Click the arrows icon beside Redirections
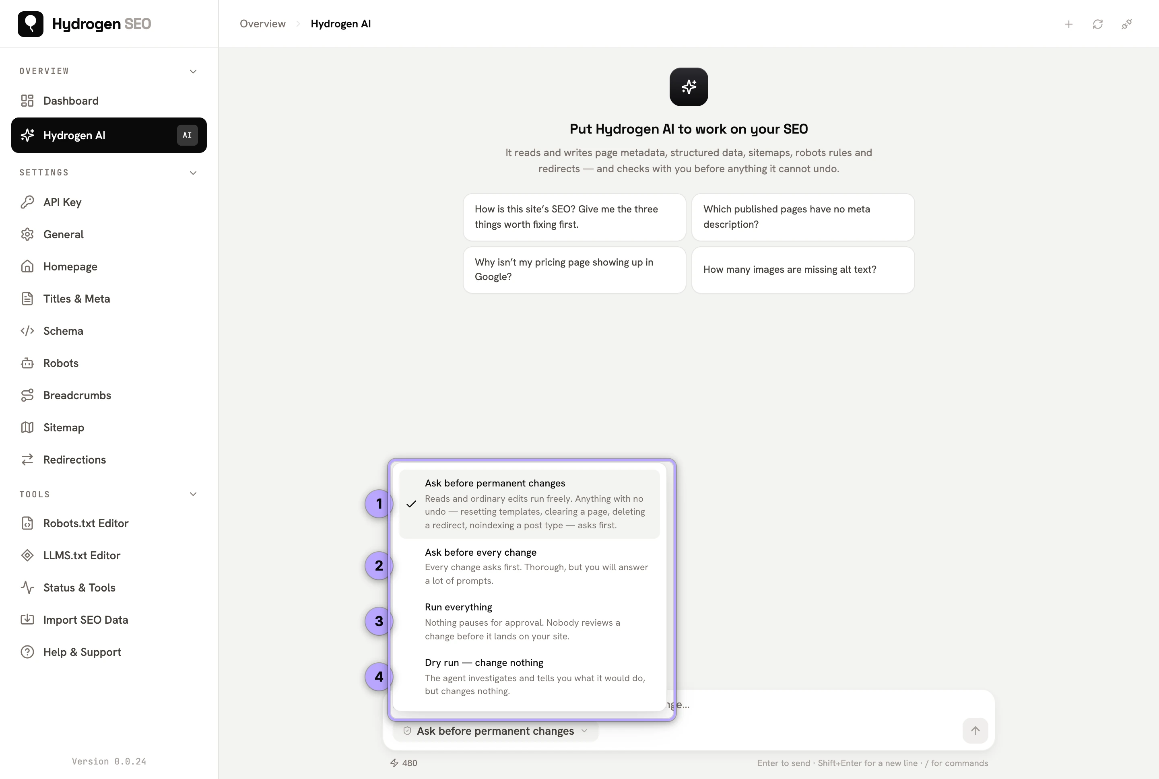1159x779 pixels. (27, 460)
